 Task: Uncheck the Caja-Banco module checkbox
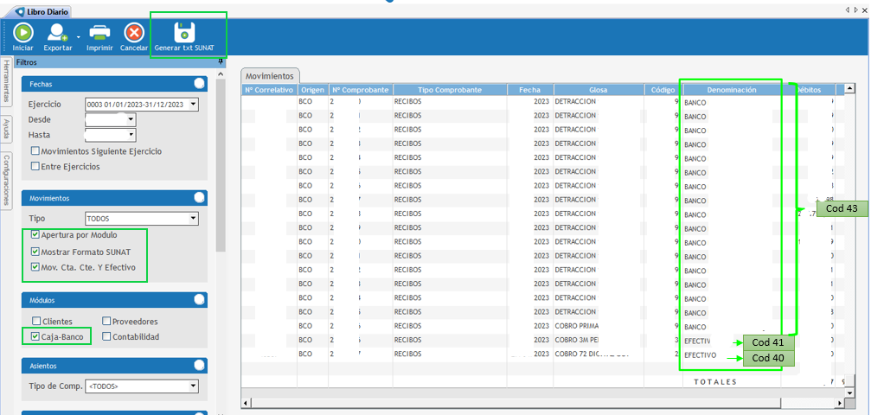36,336
